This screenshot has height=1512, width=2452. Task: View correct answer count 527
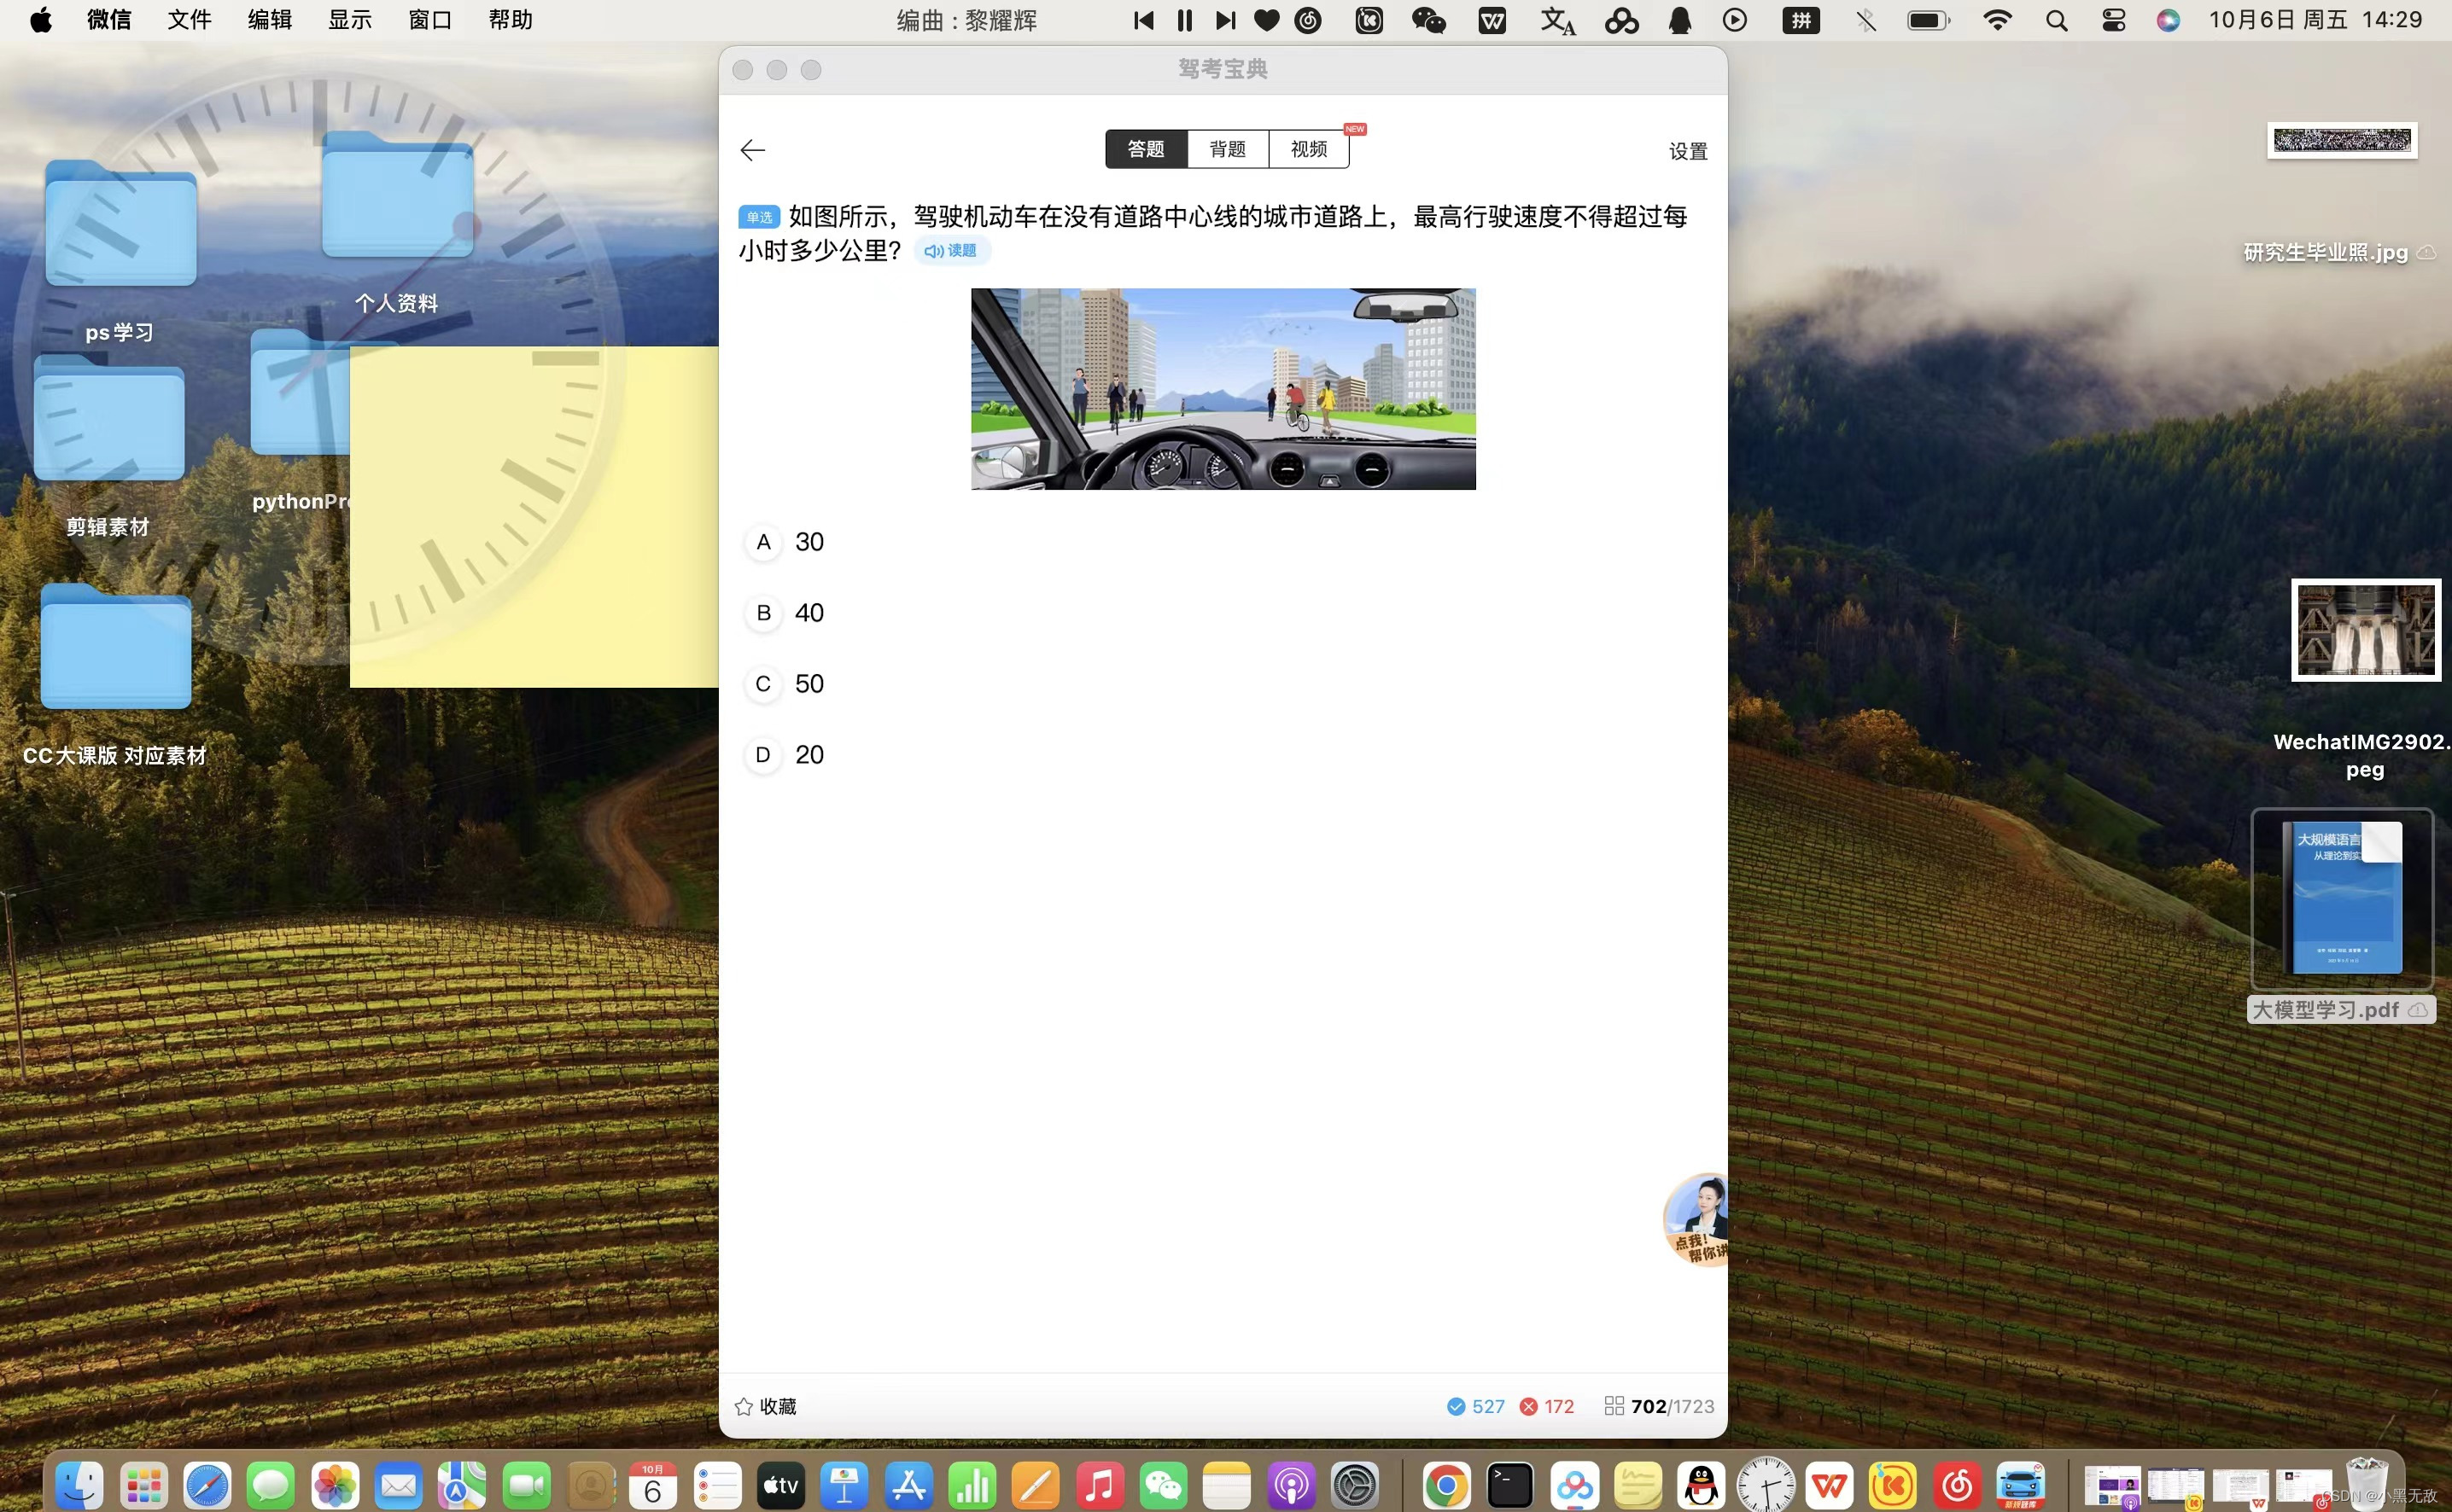pyautogui.click(x=1475, y=1406)
